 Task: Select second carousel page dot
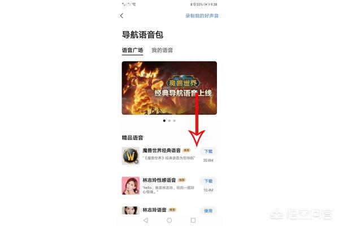[169, 121]
